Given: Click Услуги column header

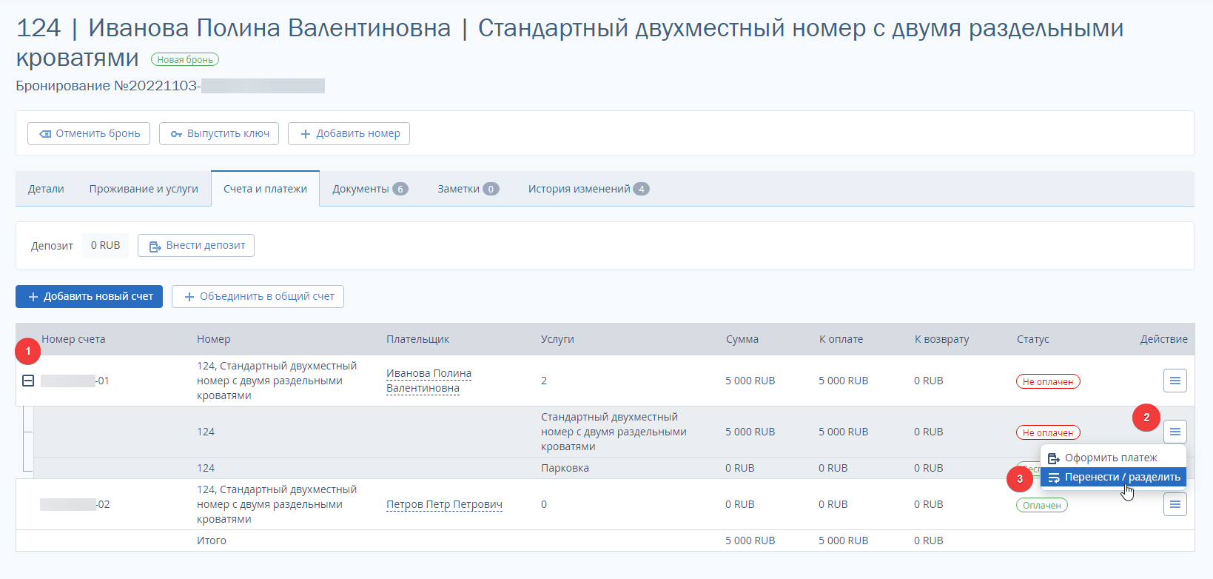Looking at the screenshot, I should pos(557,339).
